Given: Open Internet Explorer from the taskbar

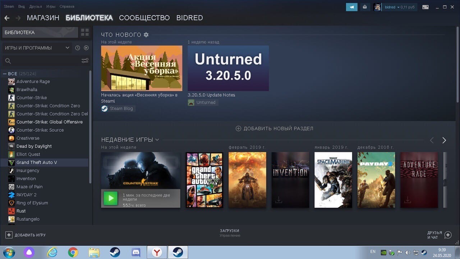Looking at the screenshot, I should 52,253.
